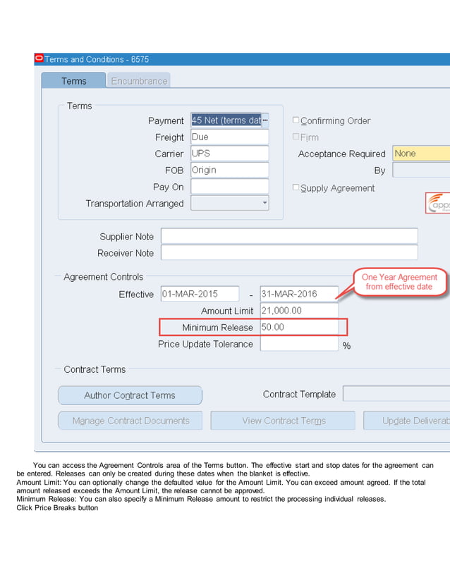Viewport: 450px width, 582px height.
Task: Open the Payment terms list of values button
Action: [x=265, y=120]
